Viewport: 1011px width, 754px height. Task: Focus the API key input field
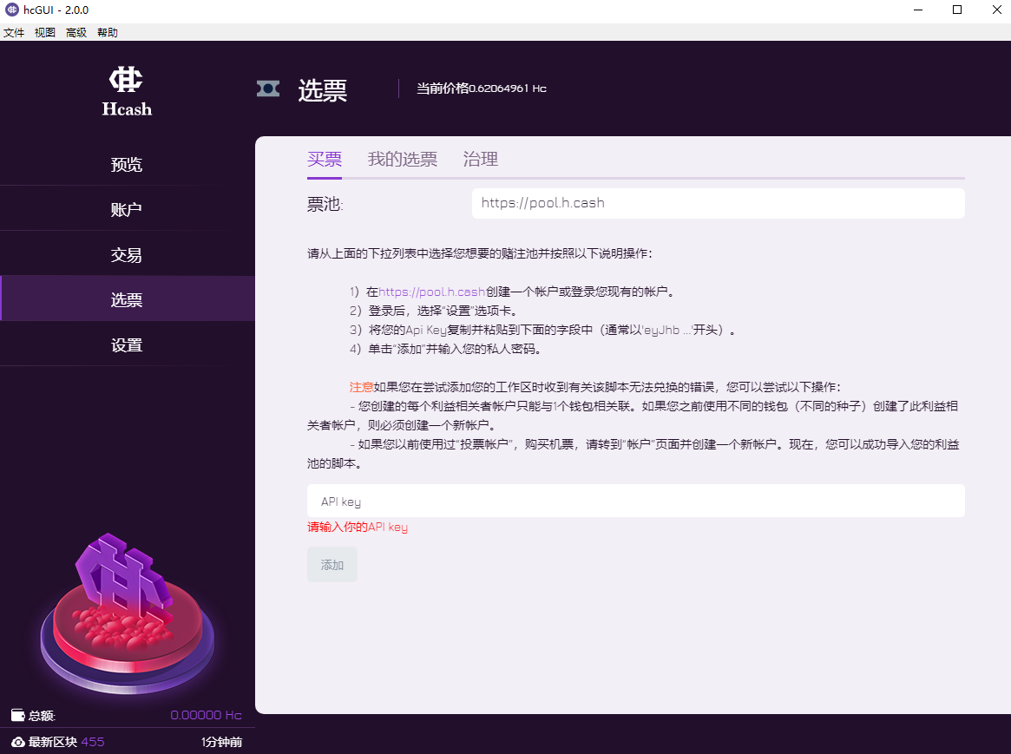[x=636, y=501]
